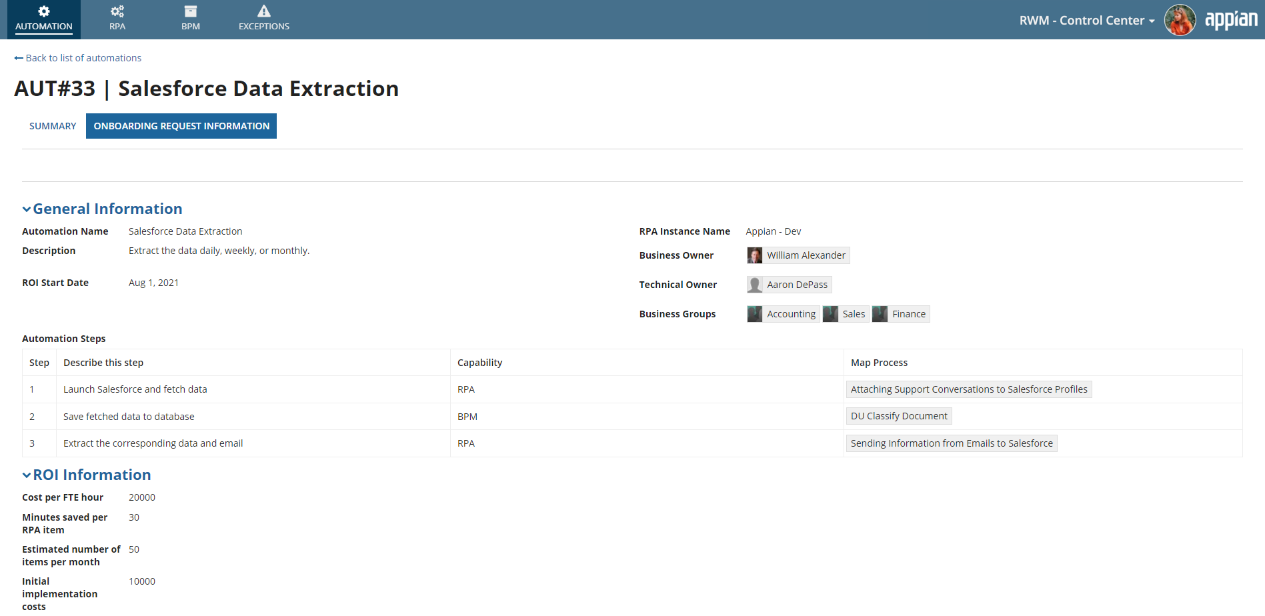Switch to the Summary tab
The height and width of the screenshot is (616, 1265).
pos(53,126)
